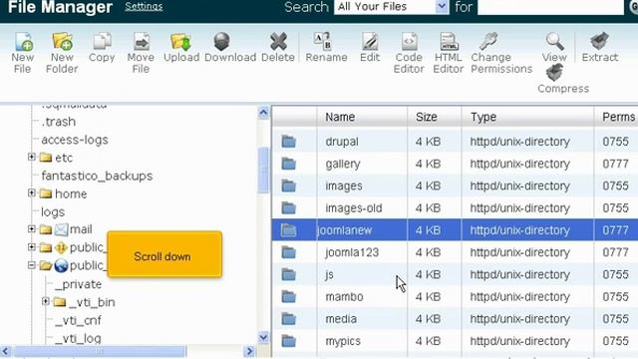This screenshot has height=359, width=638.
Task: Click the drupal folder icon
Action: [x=288, y=142]
